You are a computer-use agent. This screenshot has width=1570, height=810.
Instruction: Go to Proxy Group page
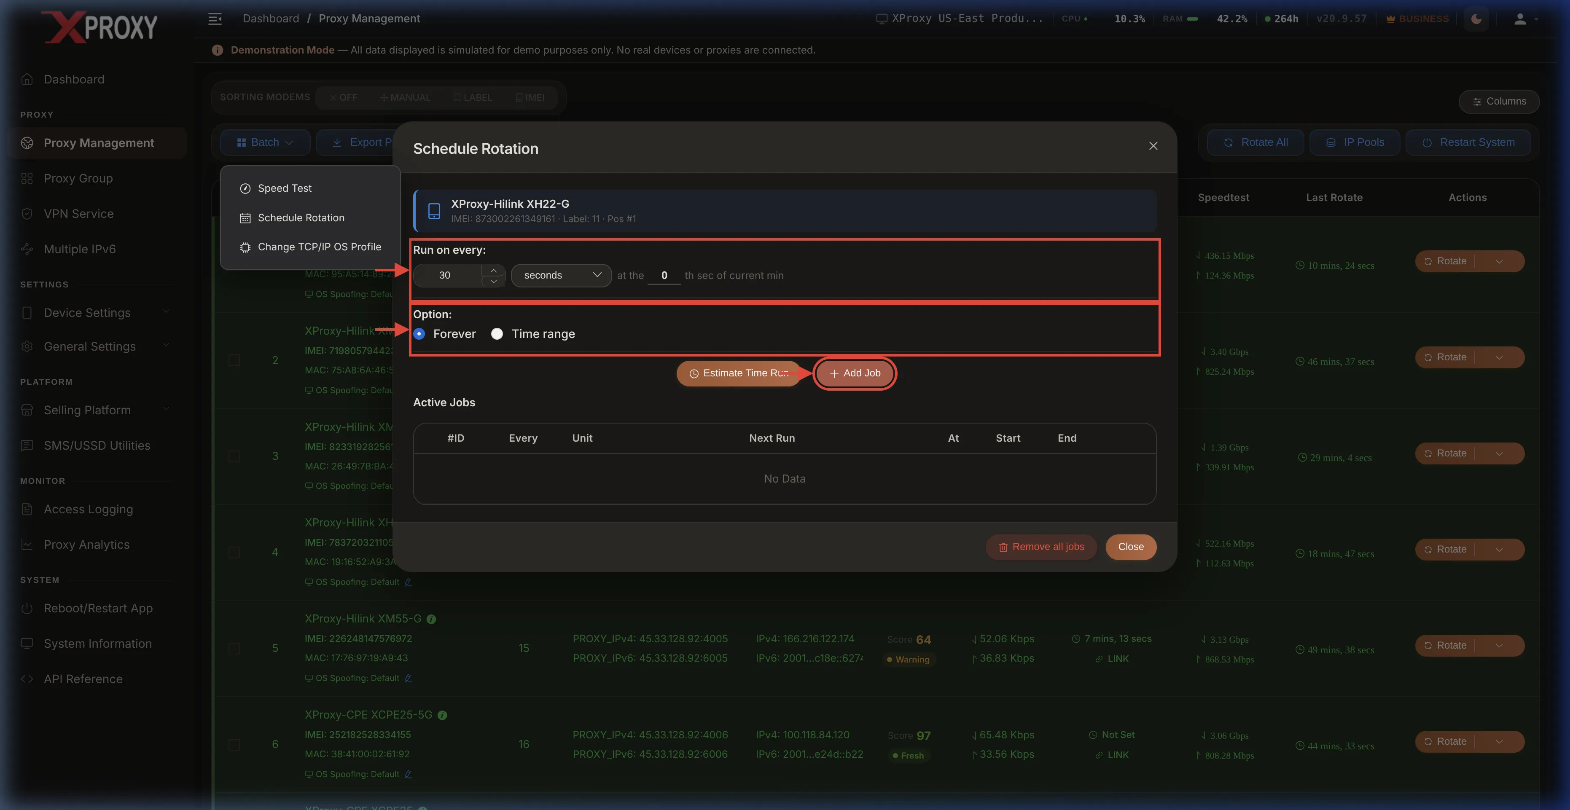78,178
